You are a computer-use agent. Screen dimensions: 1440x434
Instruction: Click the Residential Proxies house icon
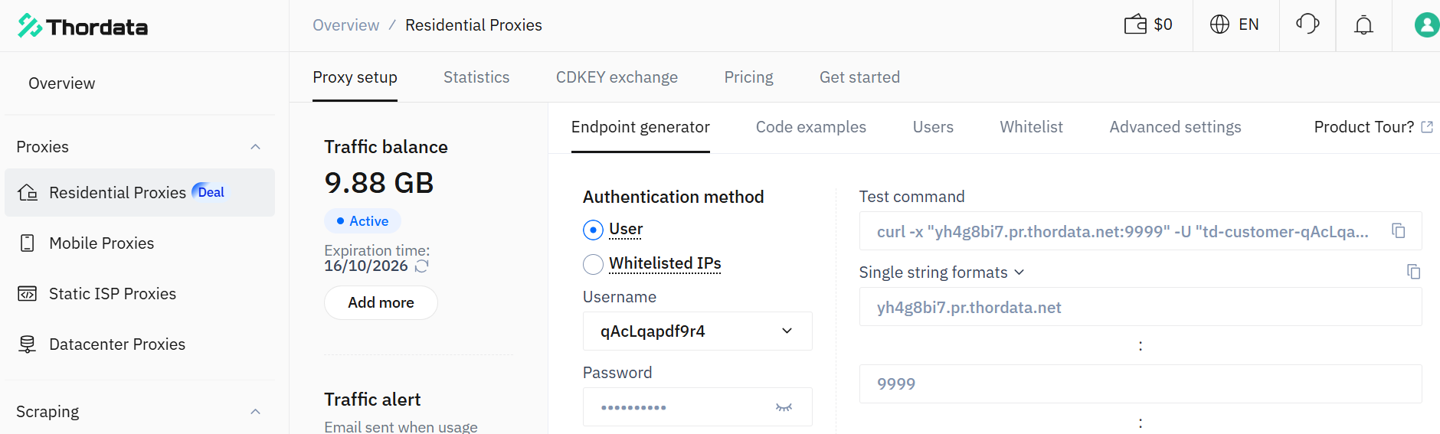(x=28, y=192)
